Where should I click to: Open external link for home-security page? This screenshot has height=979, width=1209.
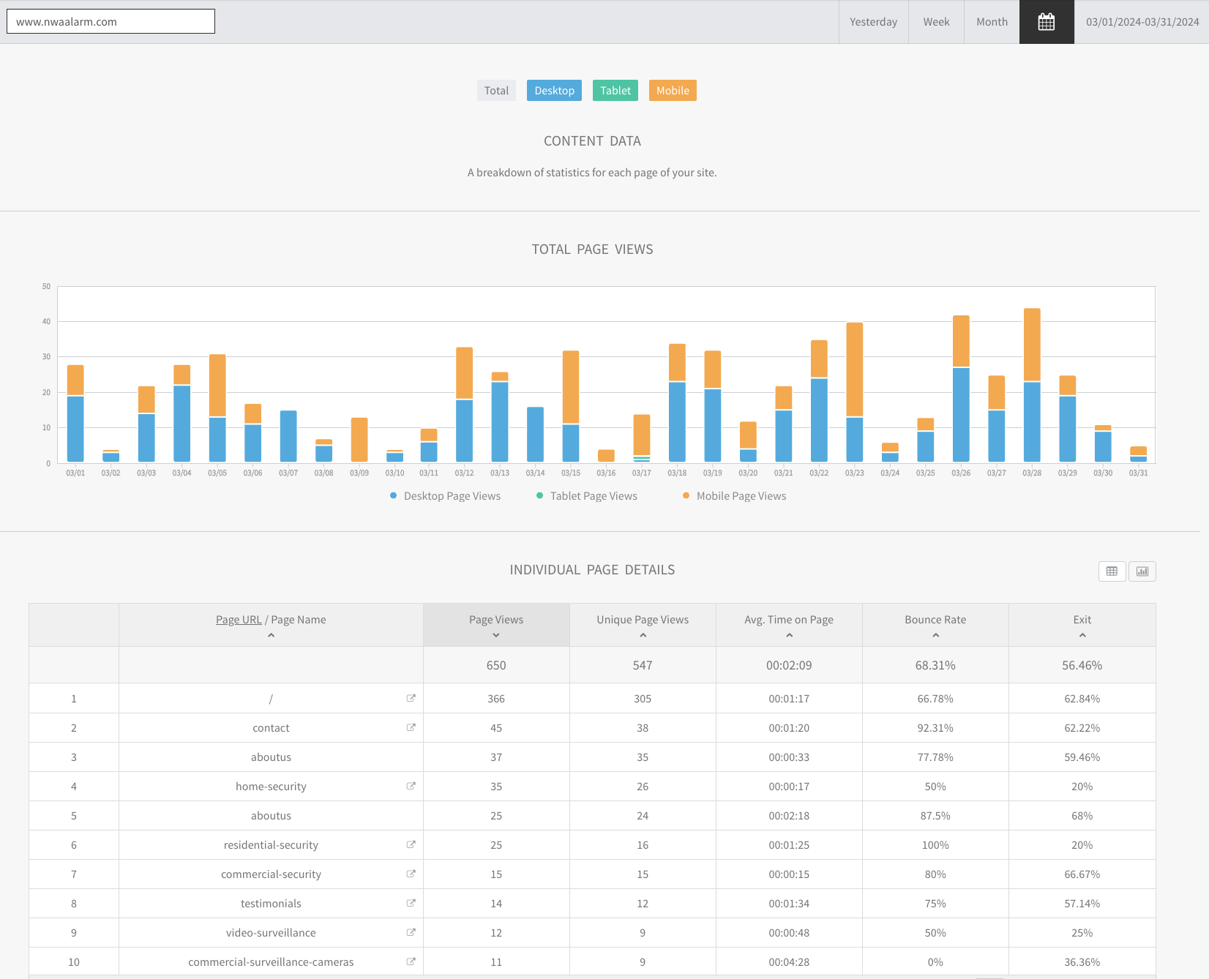pyautogui.click(x=411, y=786)
